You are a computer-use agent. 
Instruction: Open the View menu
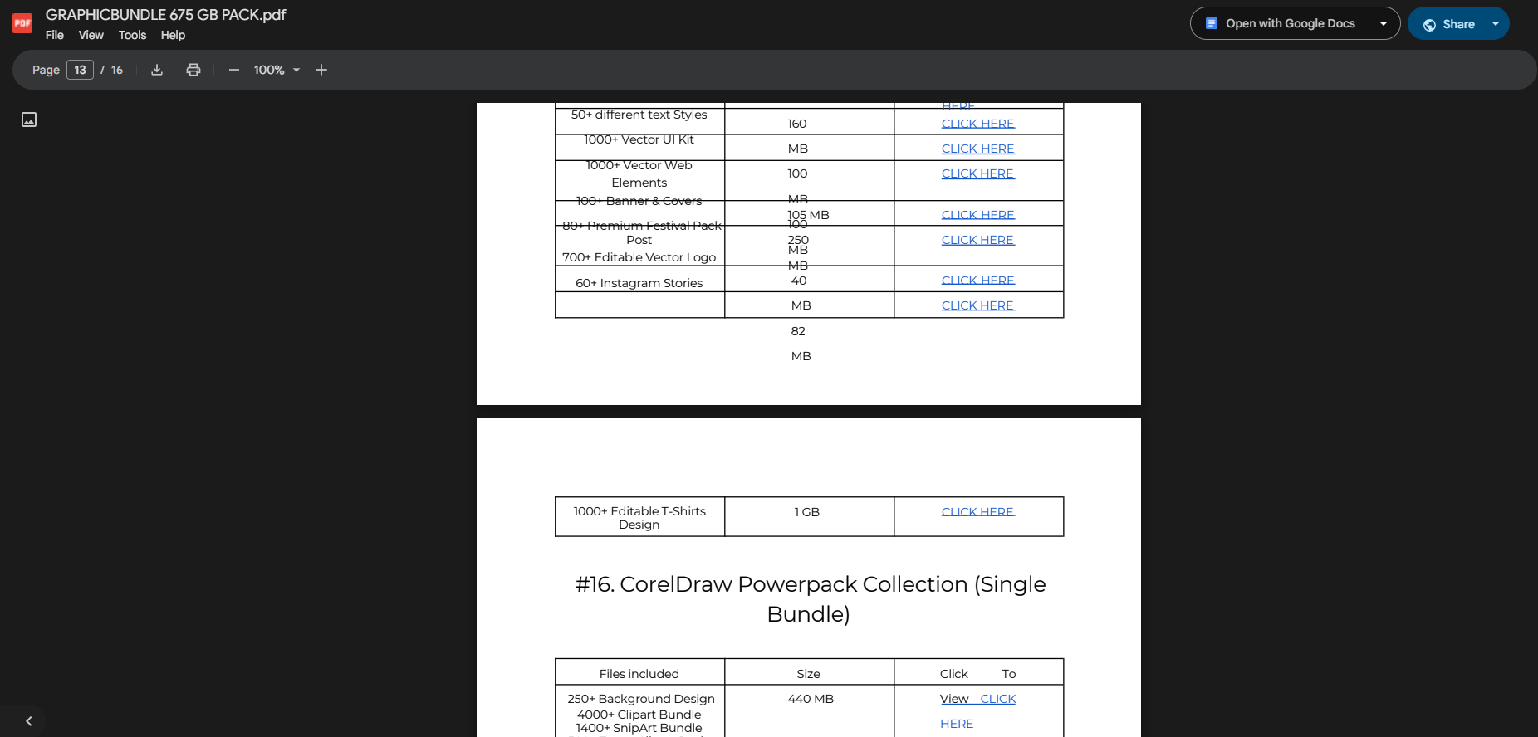pos(91,35)
